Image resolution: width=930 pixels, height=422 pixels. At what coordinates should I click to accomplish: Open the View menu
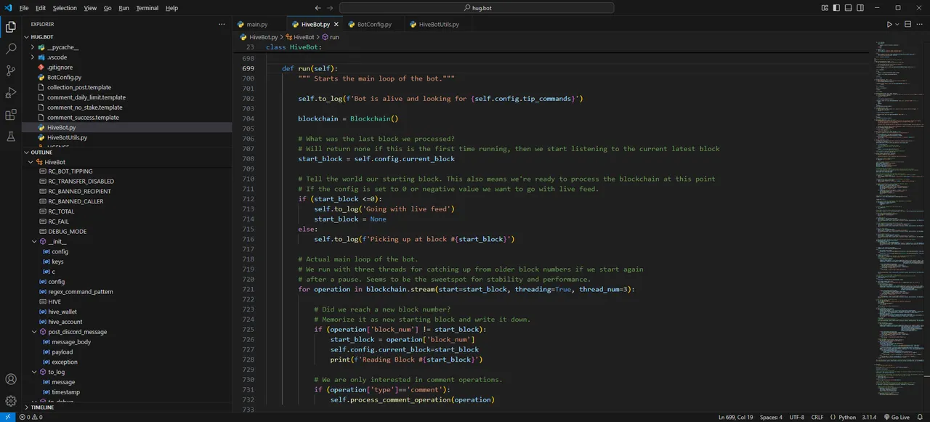(90, 8)
